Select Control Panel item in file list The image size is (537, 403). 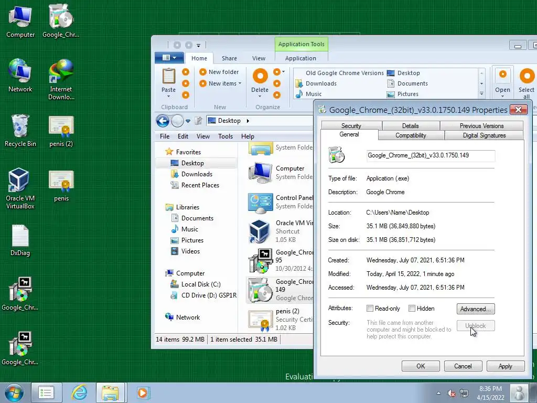coord(280,202)
